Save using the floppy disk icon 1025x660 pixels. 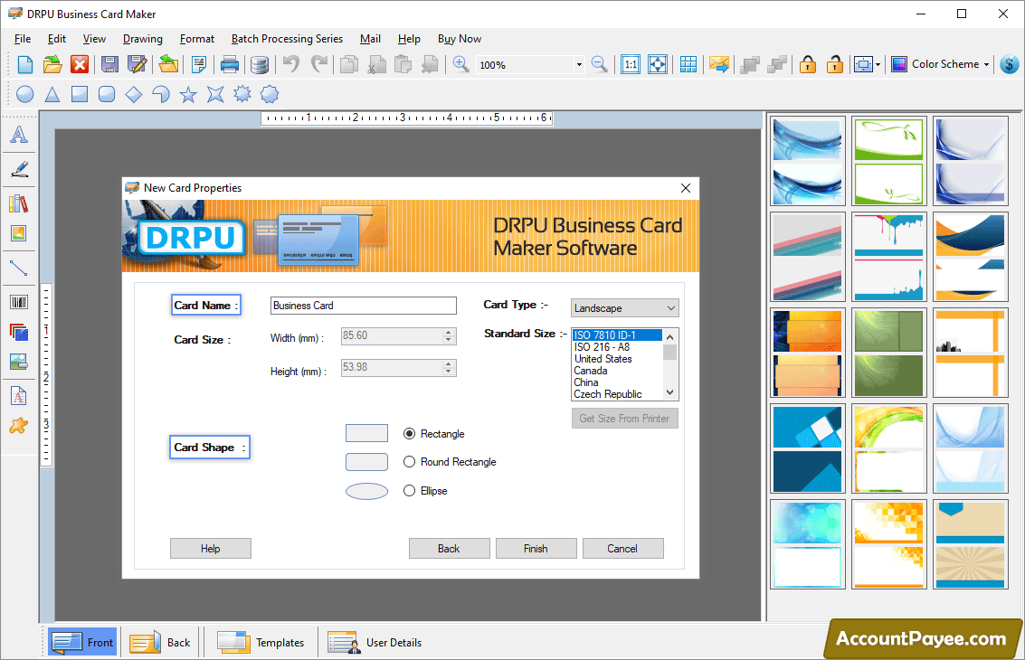(109, 64)
